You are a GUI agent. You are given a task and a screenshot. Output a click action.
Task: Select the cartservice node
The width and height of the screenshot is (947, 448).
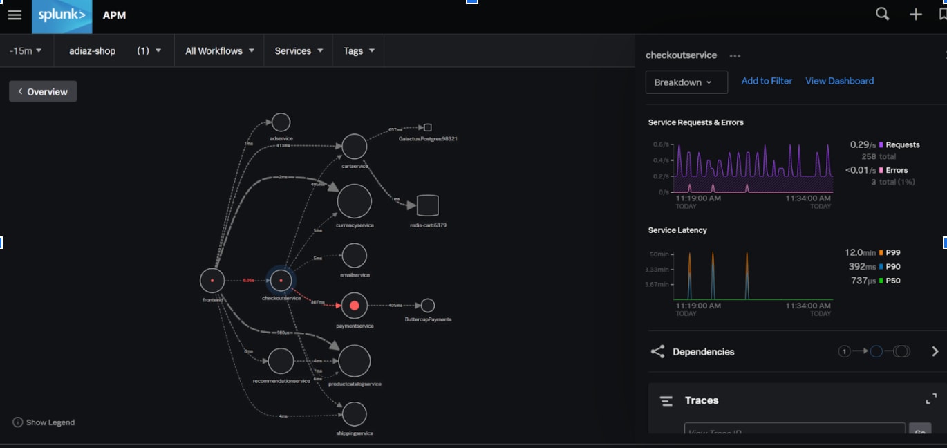tap(355, 147)
